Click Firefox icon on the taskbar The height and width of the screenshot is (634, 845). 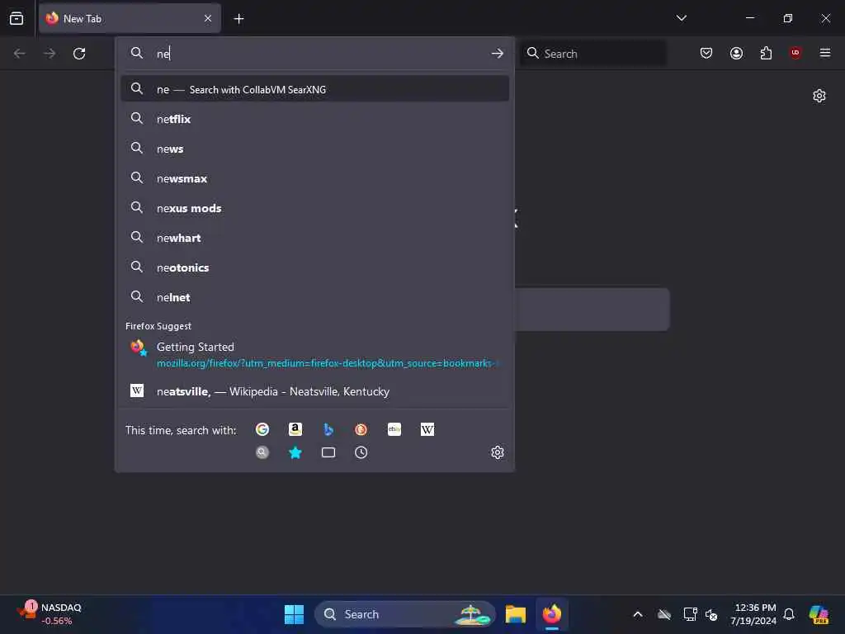(x=552, y=614)
